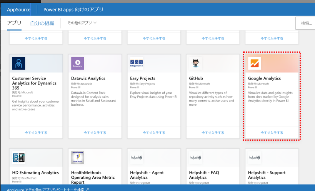Click the Google Analytics orange chart icon

coord(255,63)
